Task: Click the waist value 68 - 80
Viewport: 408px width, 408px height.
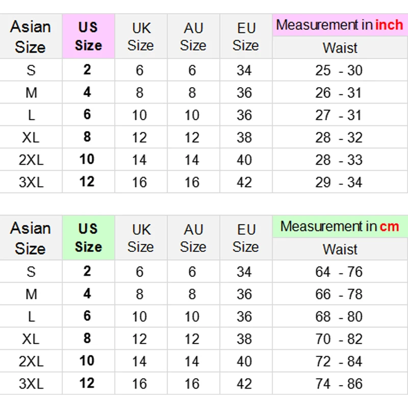Action: pyautogui.click(x=339, y=317)
